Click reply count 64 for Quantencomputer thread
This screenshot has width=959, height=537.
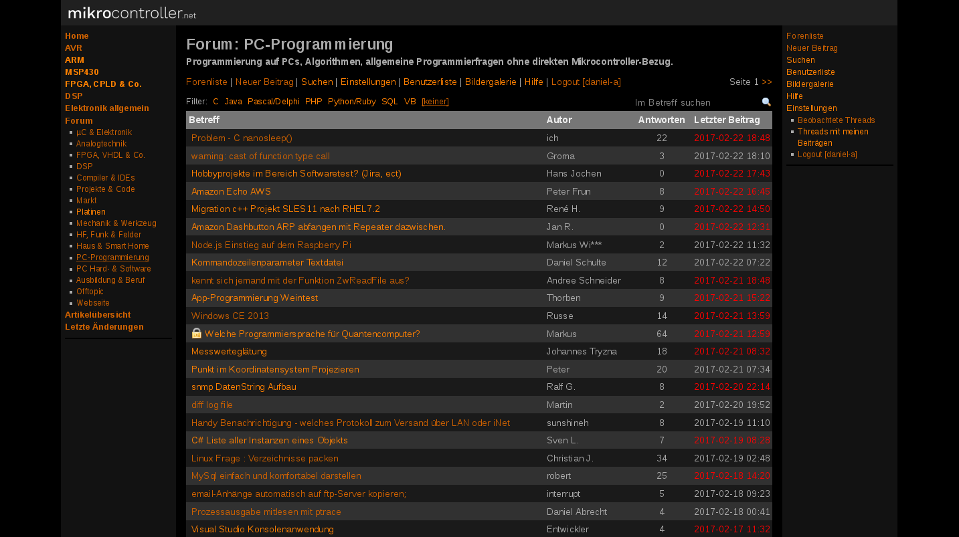pos(662,334)
